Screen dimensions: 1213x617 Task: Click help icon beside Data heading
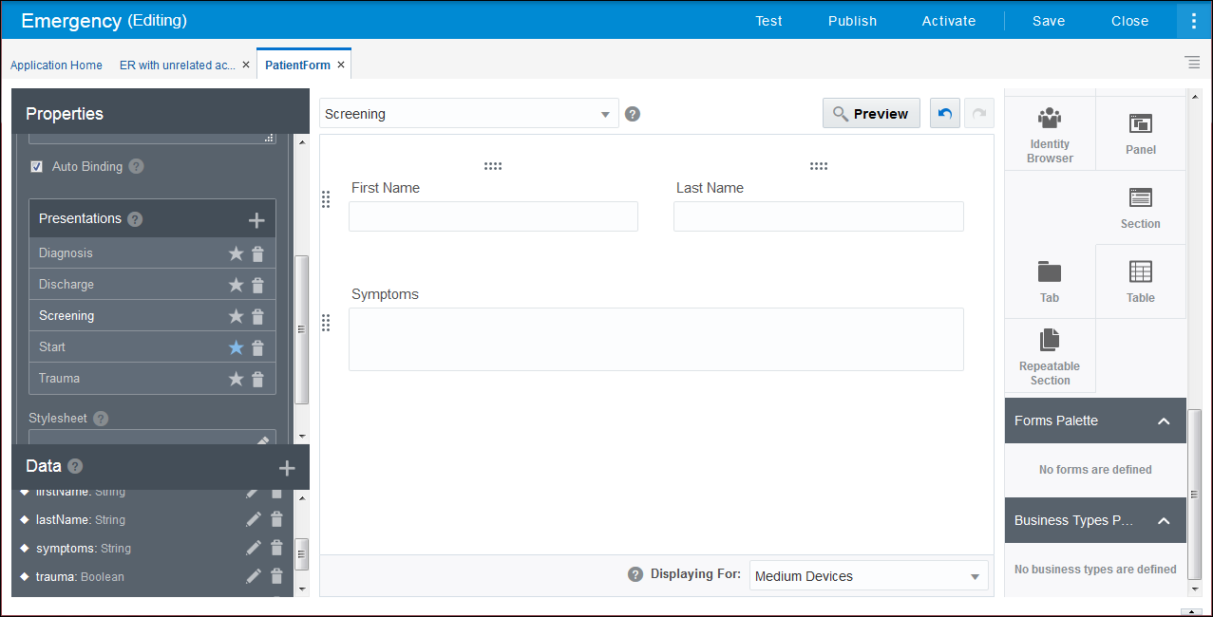click(75, 466)
